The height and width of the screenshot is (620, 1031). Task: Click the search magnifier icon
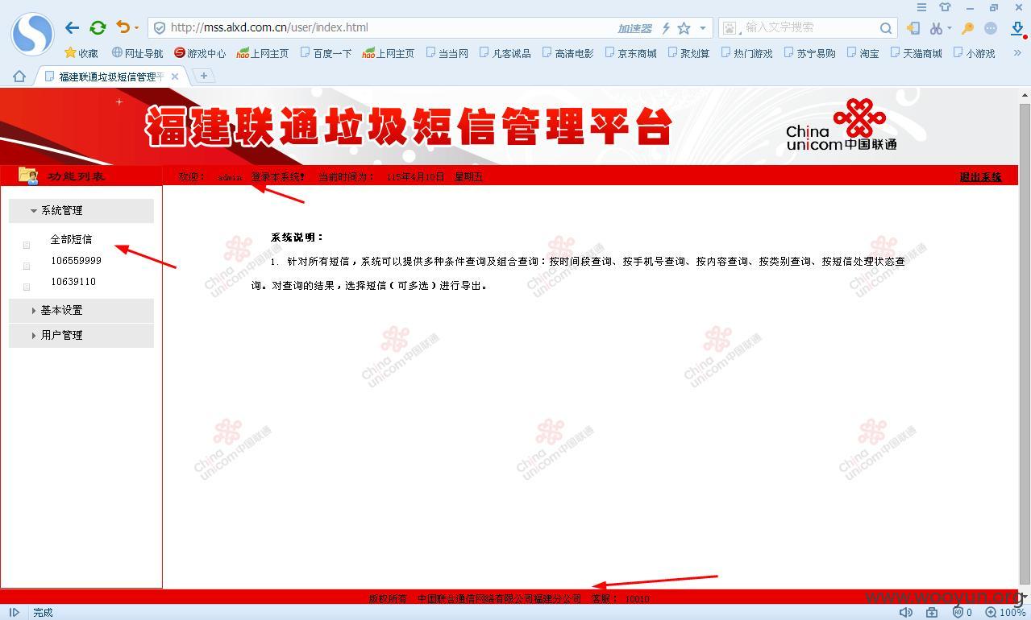pyautogui.click(x=886, y=28)
